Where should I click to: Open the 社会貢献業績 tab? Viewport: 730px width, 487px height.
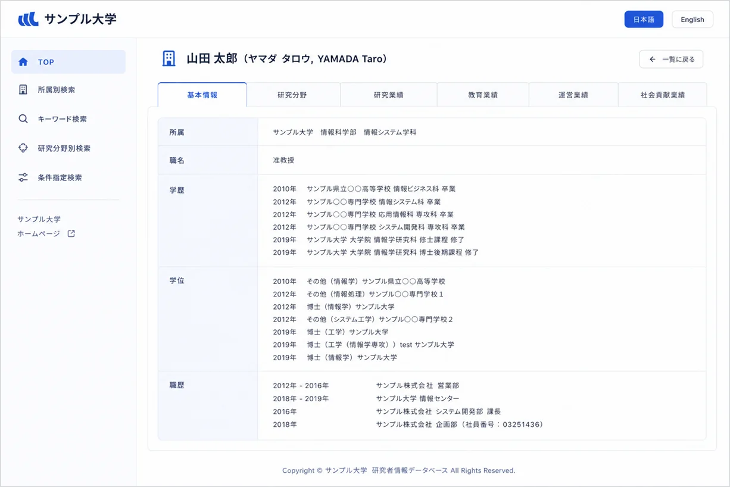(663, 95)
